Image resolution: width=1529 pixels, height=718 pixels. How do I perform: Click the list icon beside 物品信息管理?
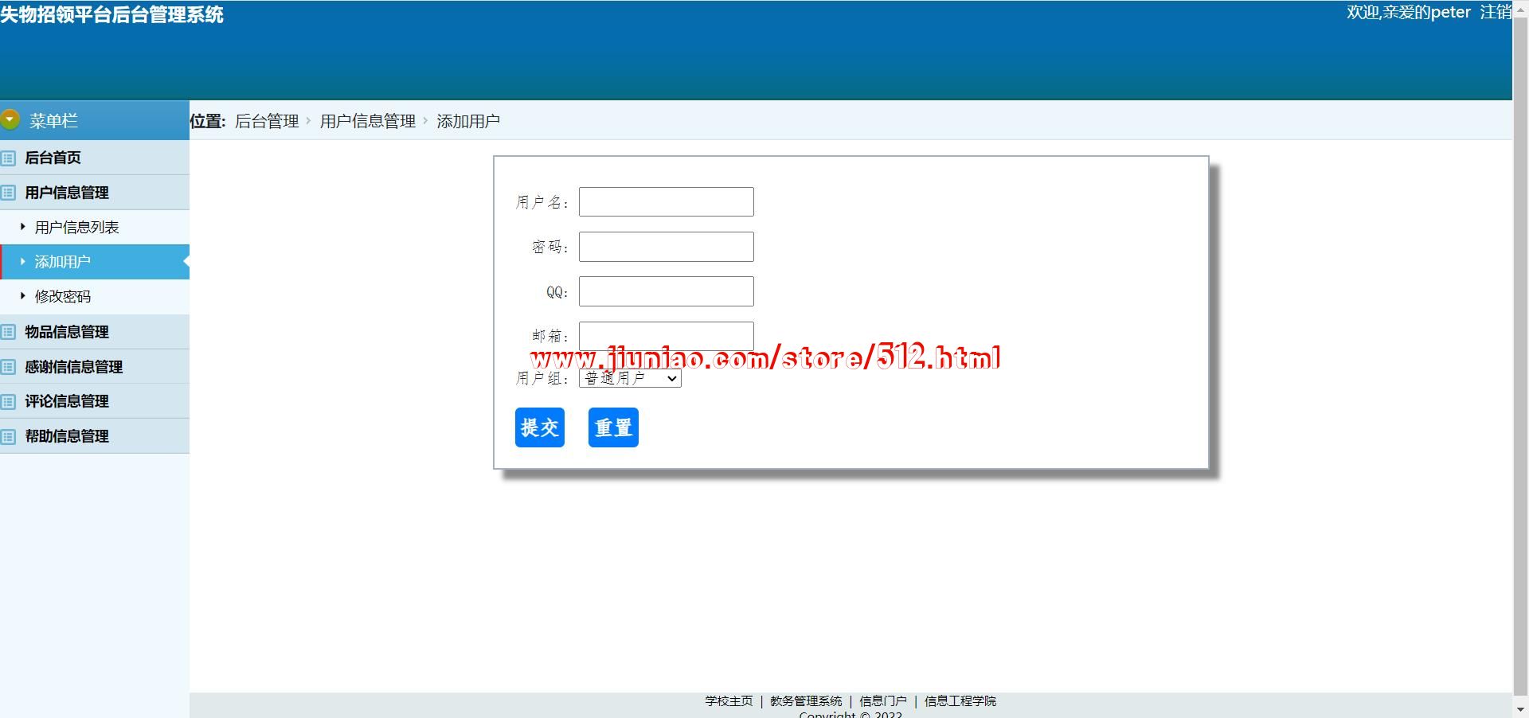[x=8, y=332]
